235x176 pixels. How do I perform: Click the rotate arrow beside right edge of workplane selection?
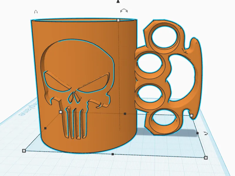[x=206, y=133]
